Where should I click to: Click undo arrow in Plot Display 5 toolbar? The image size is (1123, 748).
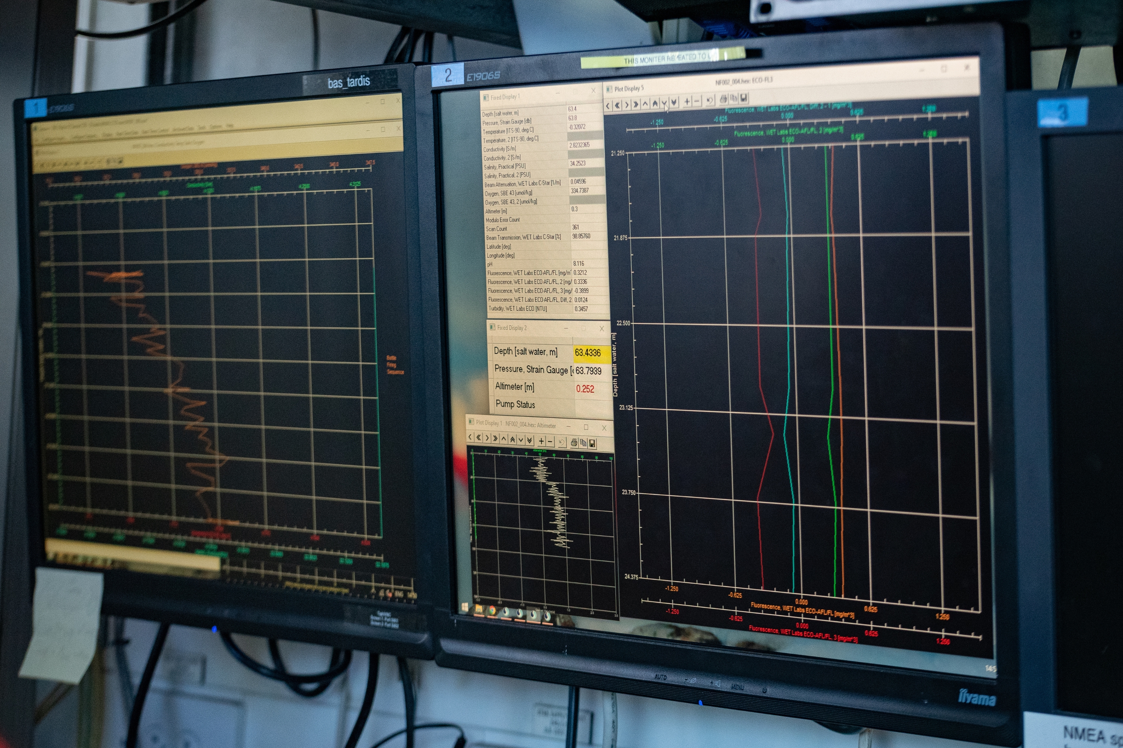pos(710,100)
